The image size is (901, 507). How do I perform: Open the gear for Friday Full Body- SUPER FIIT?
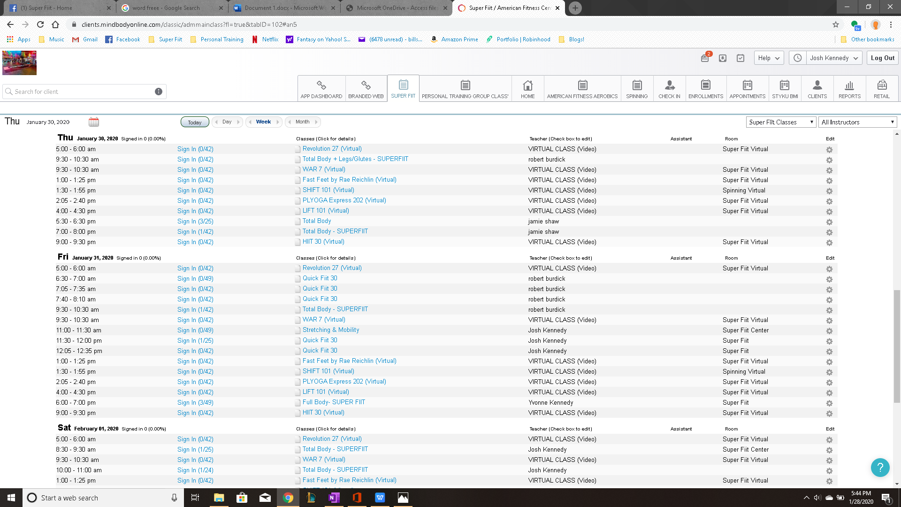[x=829, y=403]
